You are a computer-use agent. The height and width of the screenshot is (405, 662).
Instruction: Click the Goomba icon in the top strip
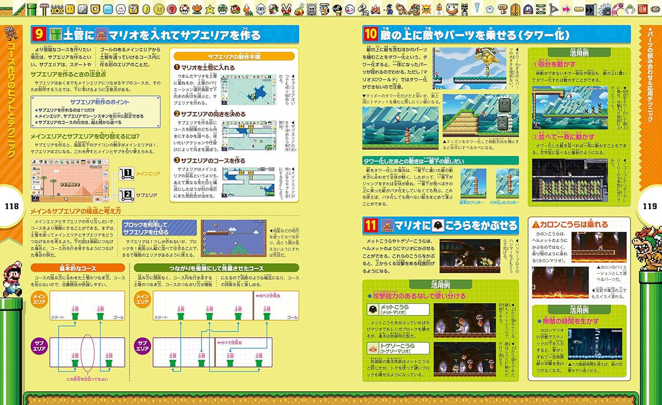(x=236, y=9)
